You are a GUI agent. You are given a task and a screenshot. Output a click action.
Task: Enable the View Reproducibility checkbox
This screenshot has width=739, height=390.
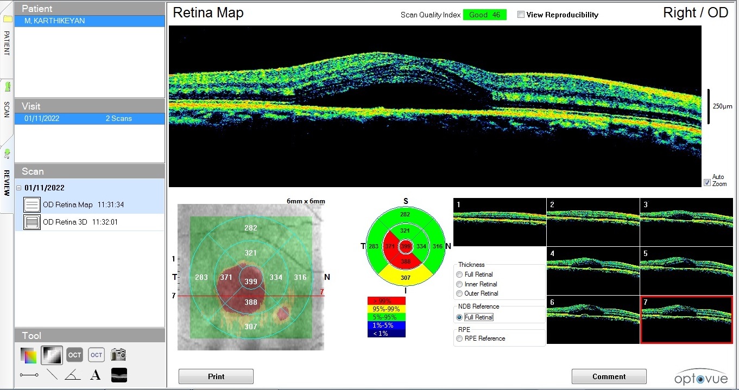tap(521, 15)
